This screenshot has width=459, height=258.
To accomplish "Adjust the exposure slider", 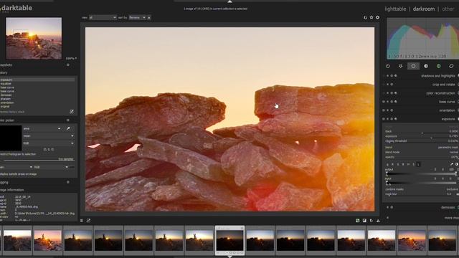I will tap(422, 136).
